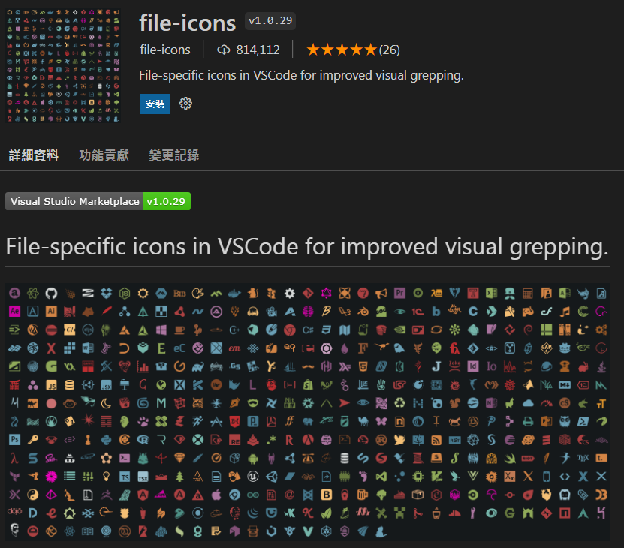Click the v1.0.29 version label in header
This screenshot has width=624, height=548.
point(270,21)
